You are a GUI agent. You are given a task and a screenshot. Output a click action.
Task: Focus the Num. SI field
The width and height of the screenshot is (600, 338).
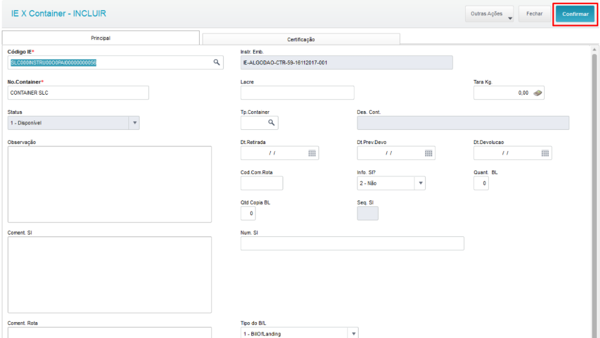point(353,243)
